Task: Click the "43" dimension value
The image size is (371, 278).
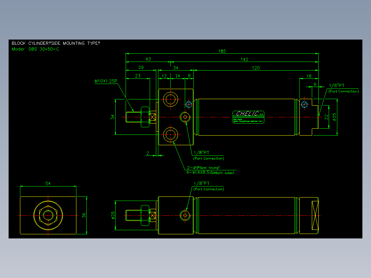Action: point(148,59)
